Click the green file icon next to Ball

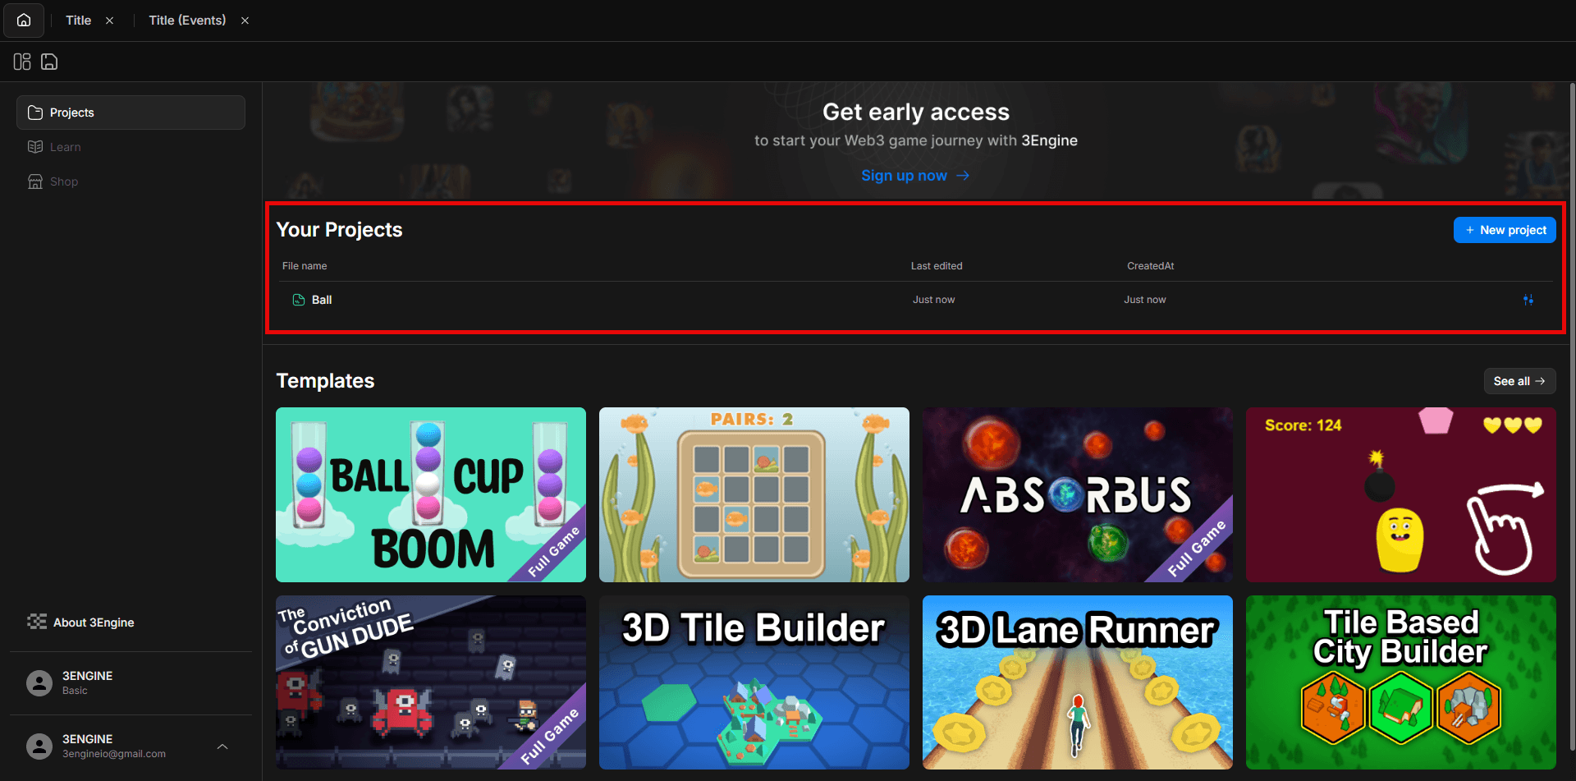[298, 299]
